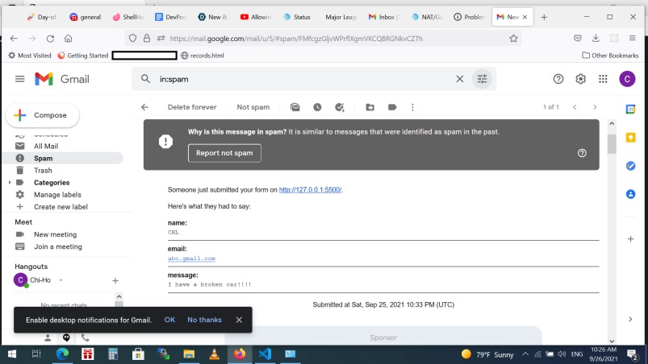Screen dimensions: 648x364
Task: Add this message to Tasks
Action: click(340, 107)
